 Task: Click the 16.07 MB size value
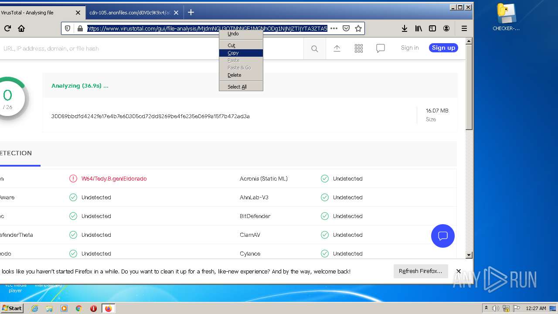point(437,111)
